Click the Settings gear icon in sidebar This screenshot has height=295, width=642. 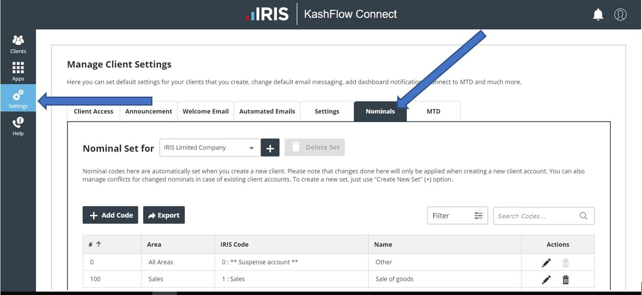18,98
